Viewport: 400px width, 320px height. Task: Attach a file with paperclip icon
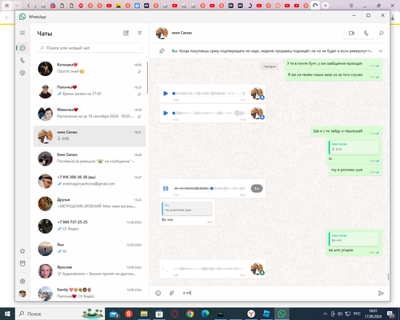pyautogui.click(x=172, y=293)
